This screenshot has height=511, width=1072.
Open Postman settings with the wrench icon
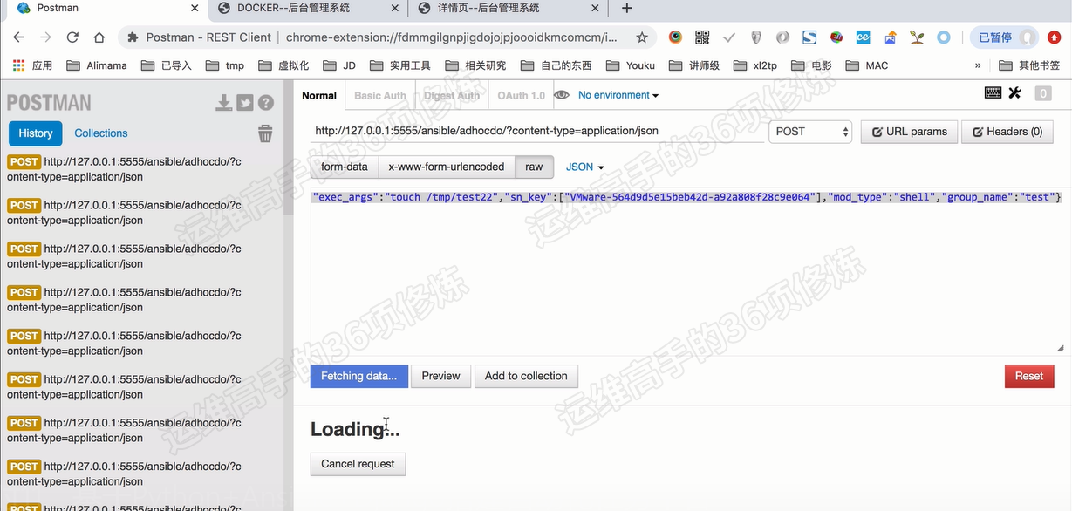(x=1014, y=92)
